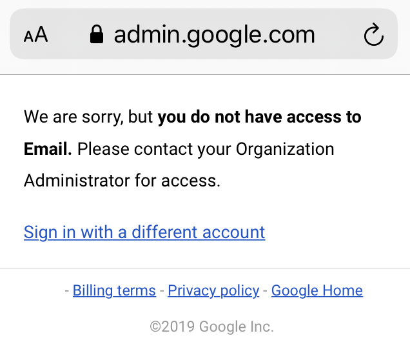Viewport: 410px width, 351px height.
Task: Click the dash between Privacy policy and Google Home
Action: 265,291
